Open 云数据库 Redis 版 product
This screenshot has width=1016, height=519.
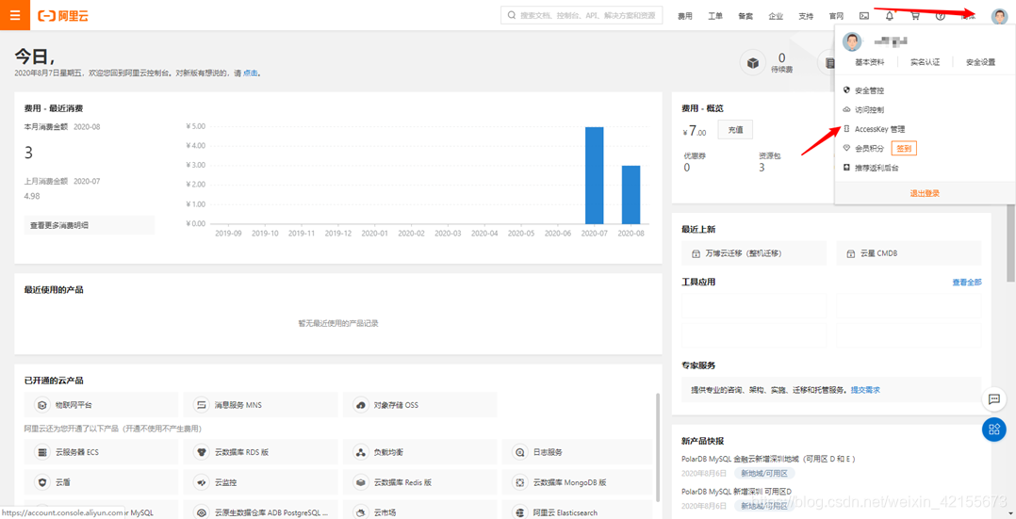420,482
